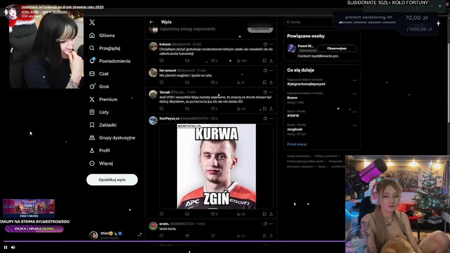Screen dimensions: 450x253
Task: Open more options on erwin.'s post
Action: click(x=271, y=223)
